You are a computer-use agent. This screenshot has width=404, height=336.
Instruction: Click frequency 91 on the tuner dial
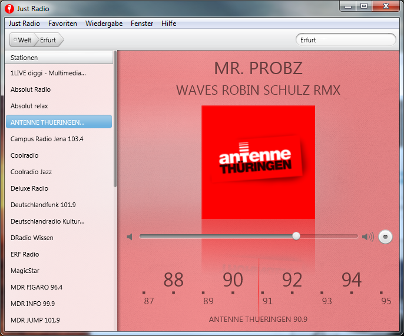(267, 301)
